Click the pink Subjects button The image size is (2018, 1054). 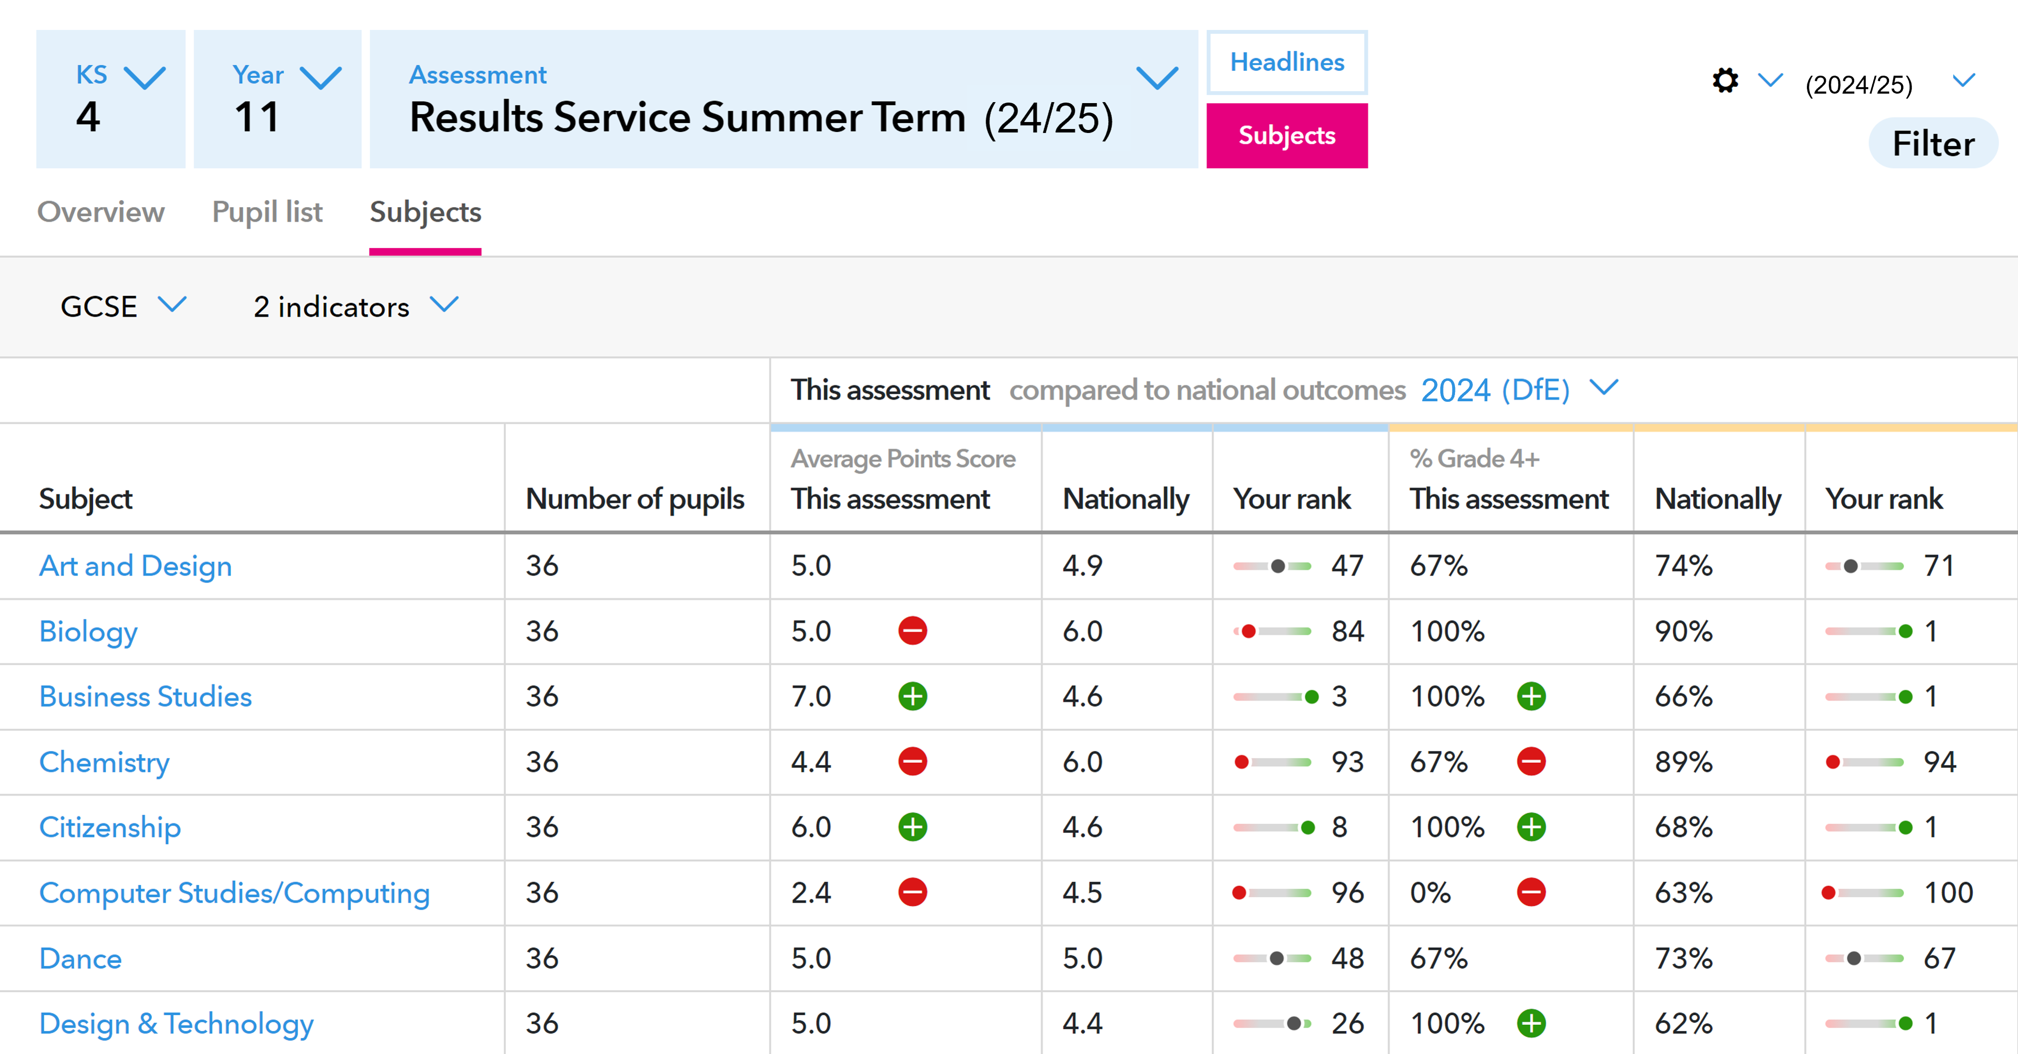coord(1287,135)
